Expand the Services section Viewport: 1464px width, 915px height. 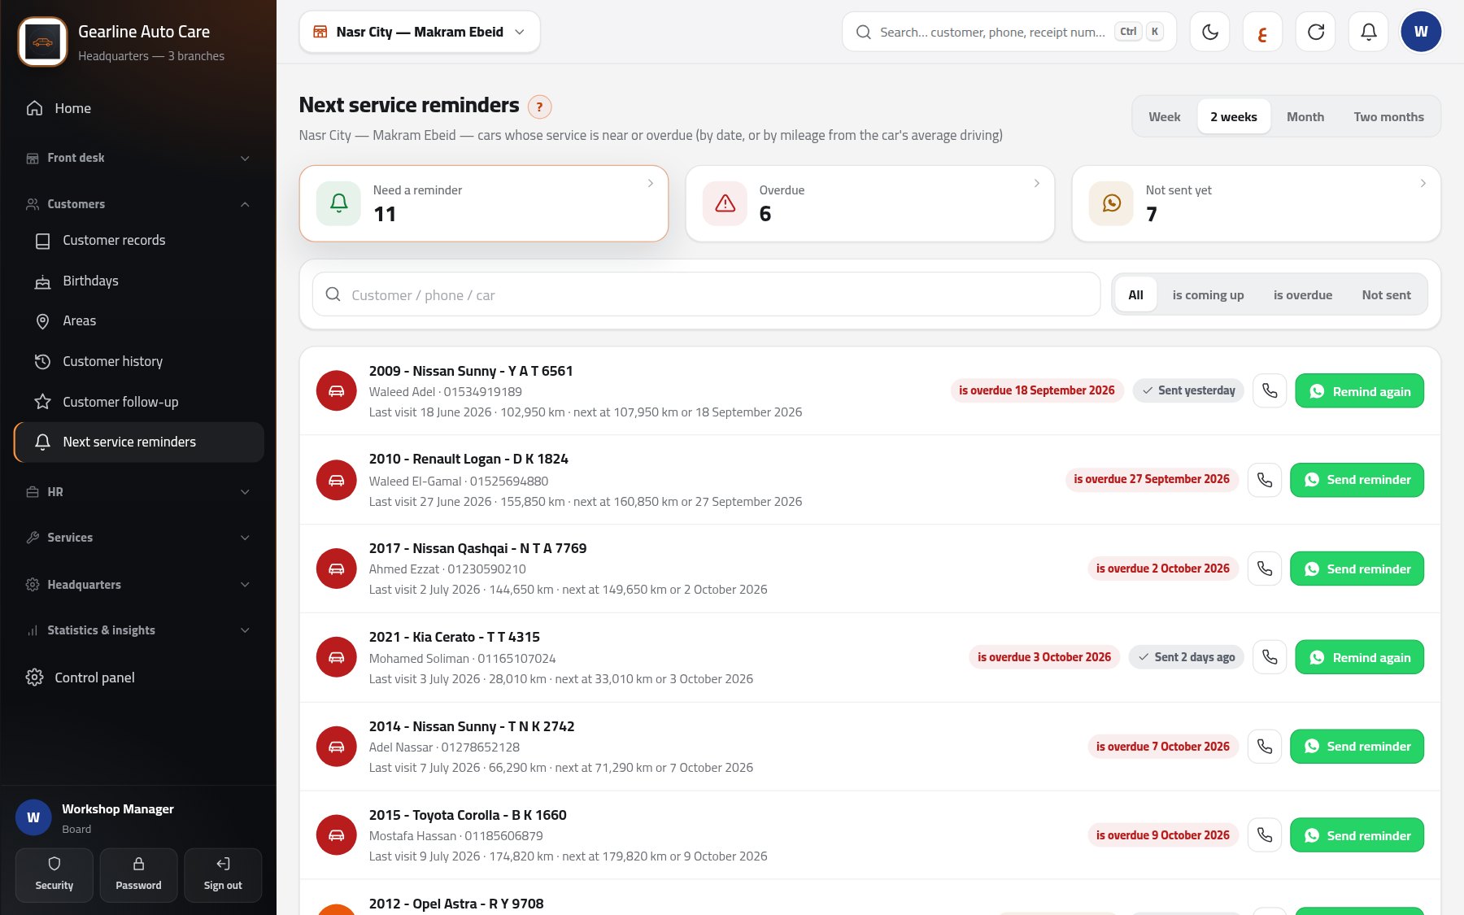[x=138, y=538]
